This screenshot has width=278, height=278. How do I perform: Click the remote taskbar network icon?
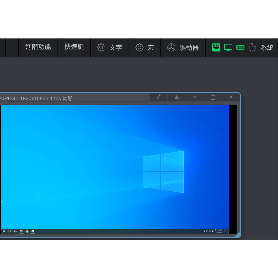pyautogui.click(x=207, y=231)
